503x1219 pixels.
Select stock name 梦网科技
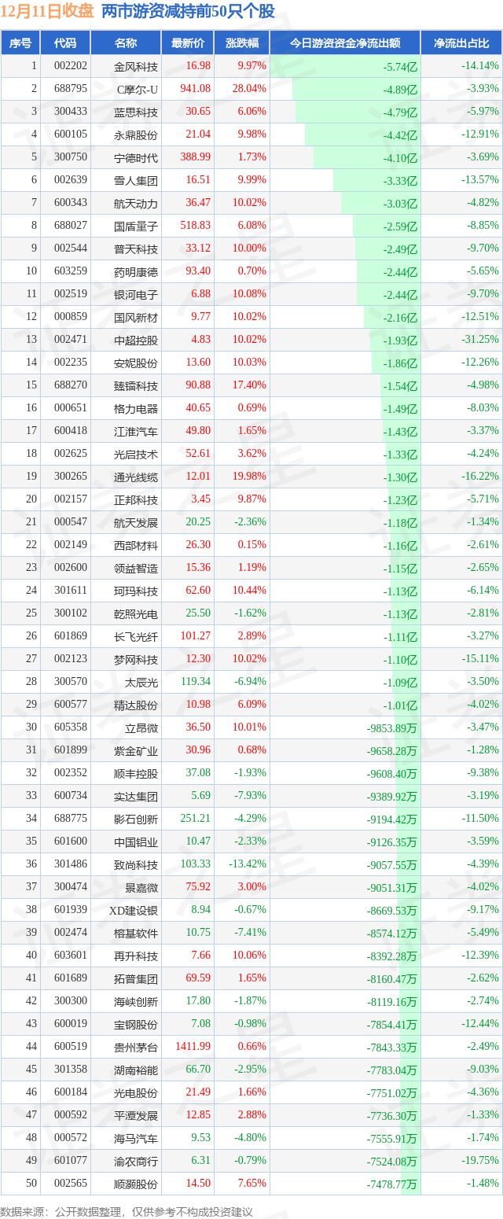(136, 659)
